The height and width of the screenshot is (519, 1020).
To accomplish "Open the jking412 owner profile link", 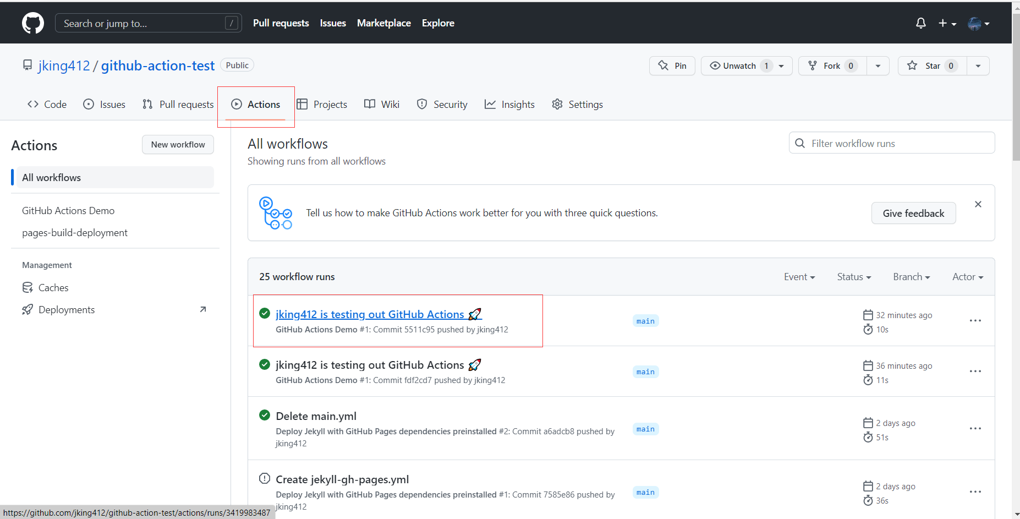I will [64, 65].
